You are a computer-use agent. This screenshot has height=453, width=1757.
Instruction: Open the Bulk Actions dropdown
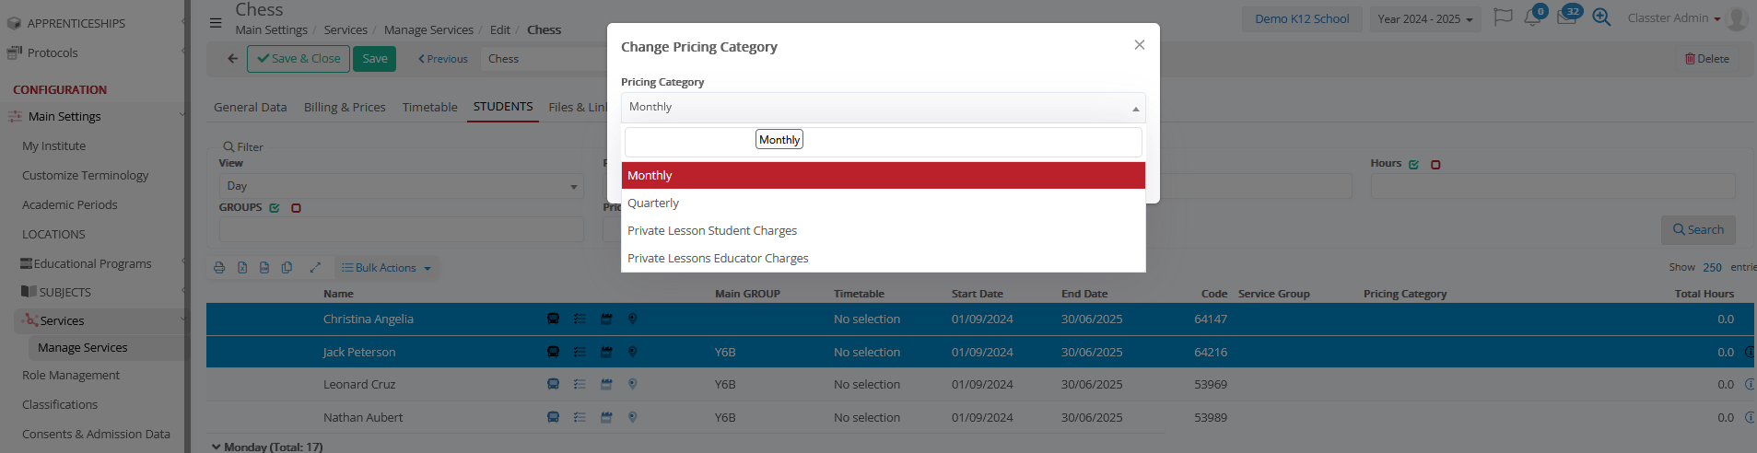pyautogui.click(x=386, y=268)
